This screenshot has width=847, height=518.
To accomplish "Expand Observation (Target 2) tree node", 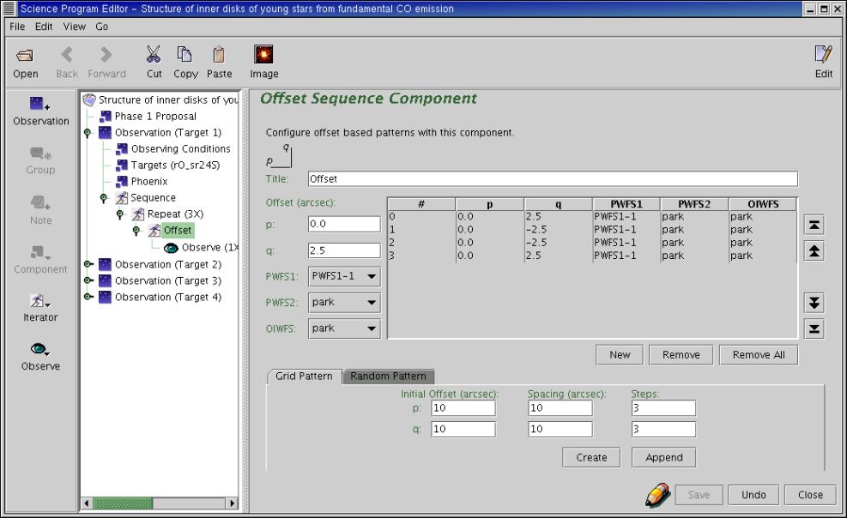I will point(88,264).
